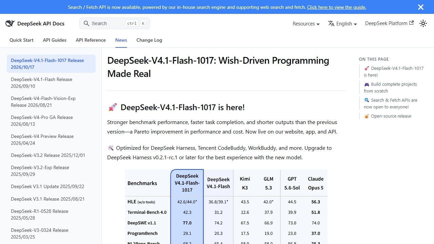434x244 pixels.
Task: Open the English language dropdown
Action: pos(342,24)
